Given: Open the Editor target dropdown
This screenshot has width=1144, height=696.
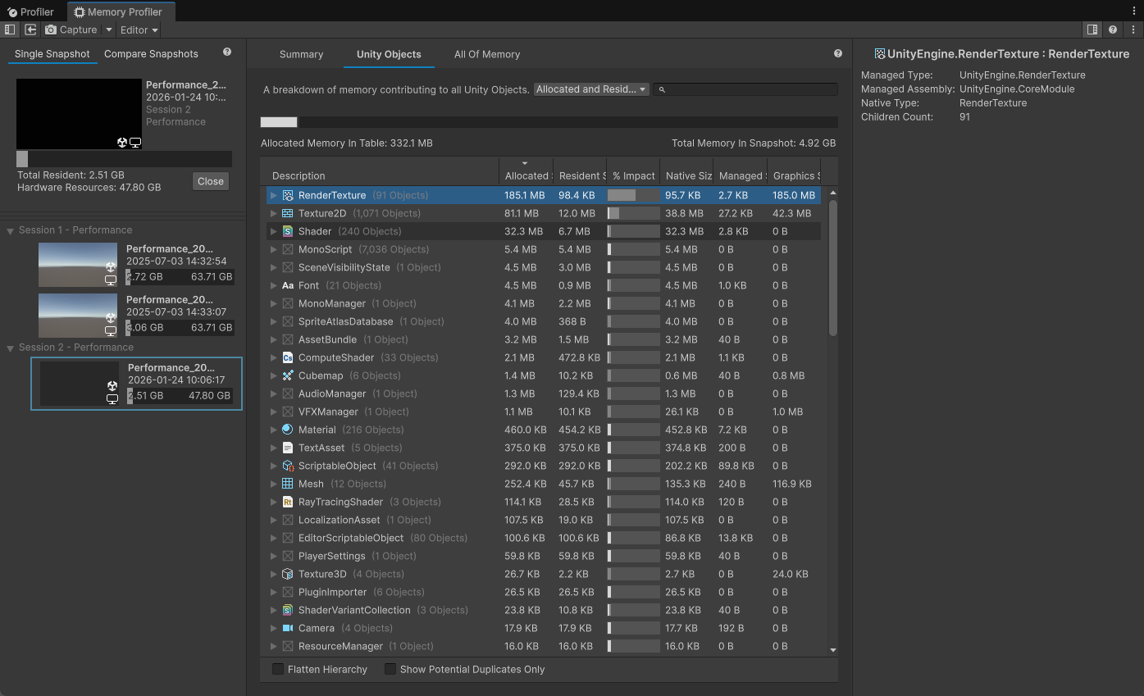Looking at the screenshot, I should [x=138, y=30].
